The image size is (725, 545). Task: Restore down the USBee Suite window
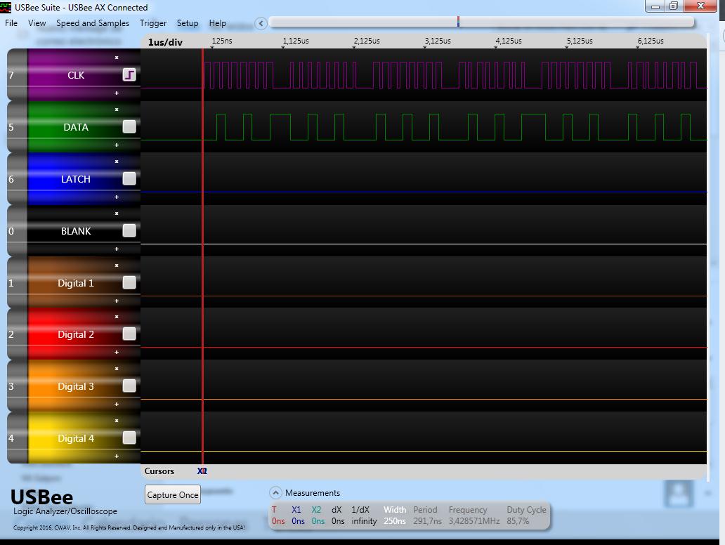(x=674, y=6)
